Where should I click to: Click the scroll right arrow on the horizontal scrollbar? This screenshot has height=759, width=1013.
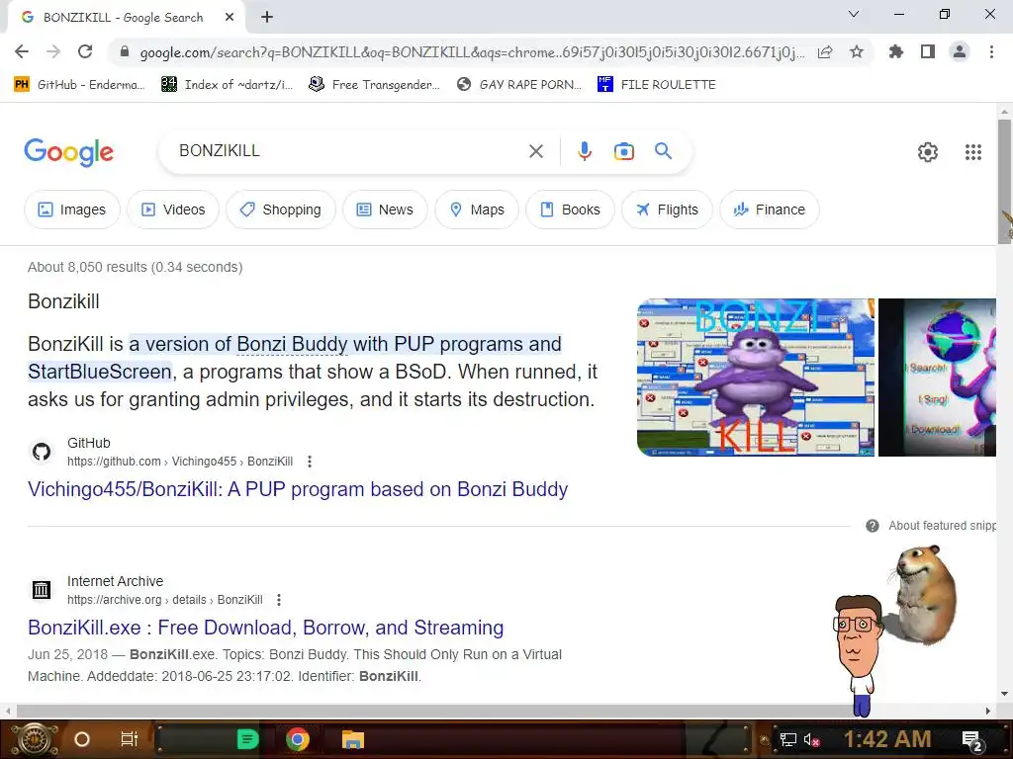click(988, 711)
